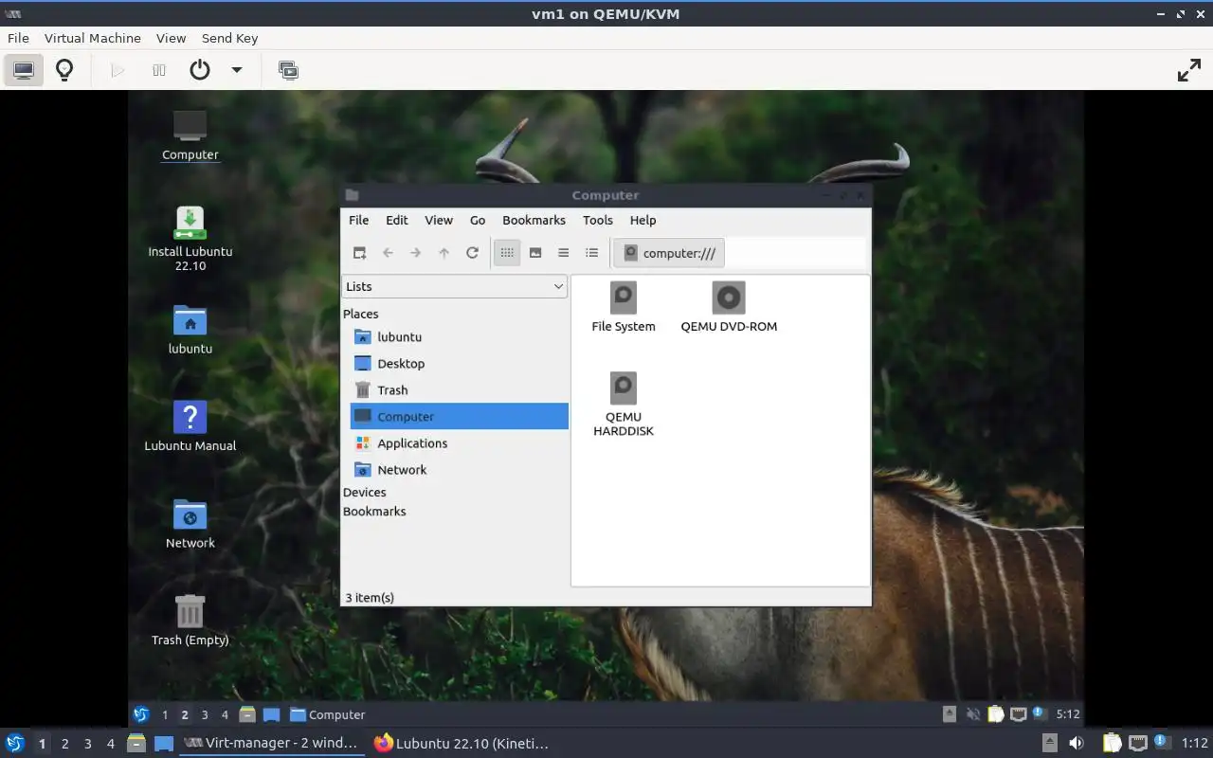The width and height of the screenshot is (1213, 758).
Task: Click the Virt-manager taskbar button
Action: (271, 743)
